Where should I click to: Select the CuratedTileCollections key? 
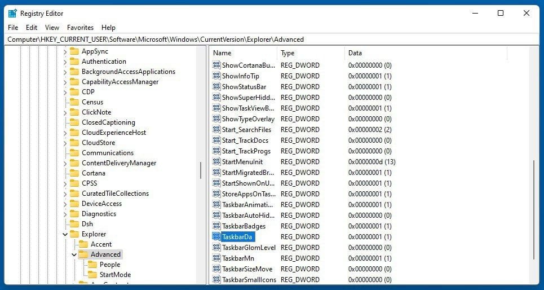[115, 194]
